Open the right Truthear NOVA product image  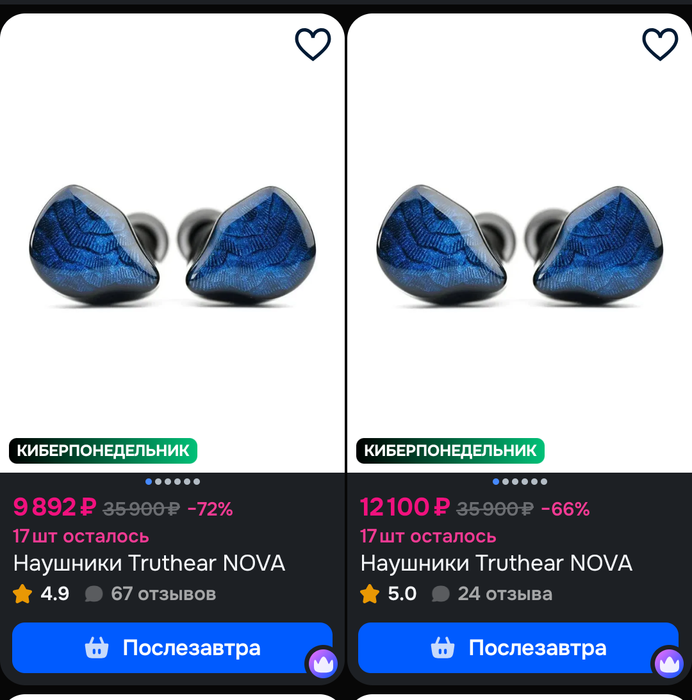(x=520, y=244)
